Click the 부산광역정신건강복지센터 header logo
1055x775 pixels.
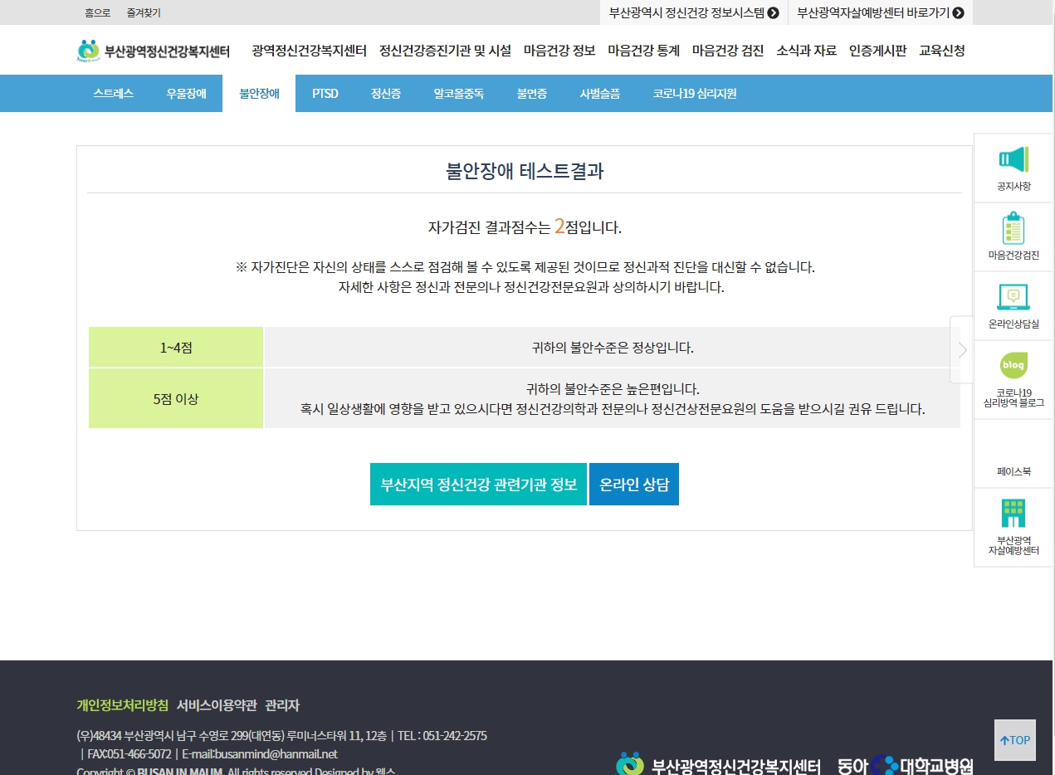pyautogui.click(x=154, y=51)
